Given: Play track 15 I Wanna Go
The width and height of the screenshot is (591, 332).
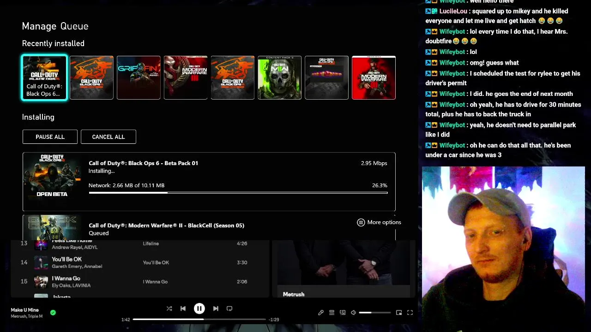Looking at the screenshot, I should pos(139,281).
